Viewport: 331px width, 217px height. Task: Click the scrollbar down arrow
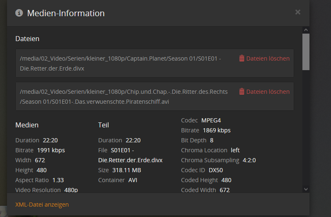tap(306, 189)
